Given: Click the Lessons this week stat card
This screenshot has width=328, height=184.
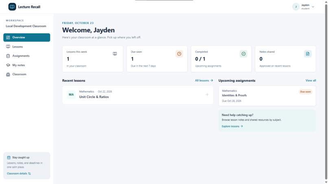Looking at the screenshot, I should click(93, 59).
